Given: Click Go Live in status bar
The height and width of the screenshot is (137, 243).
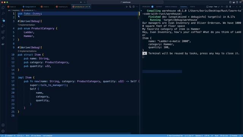Looking at the screenshot, I should click(224, 135).
